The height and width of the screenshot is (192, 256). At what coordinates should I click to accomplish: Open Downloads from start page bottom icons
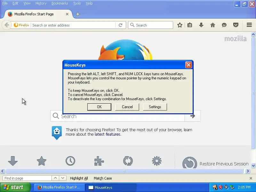(13, 161)
